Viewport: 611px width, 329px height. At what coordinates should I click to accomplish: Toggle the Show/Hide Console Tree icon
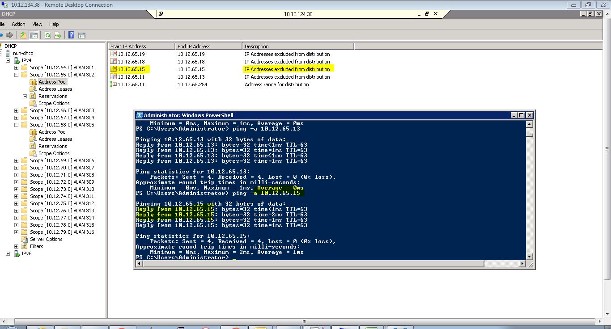coord(34,35)
